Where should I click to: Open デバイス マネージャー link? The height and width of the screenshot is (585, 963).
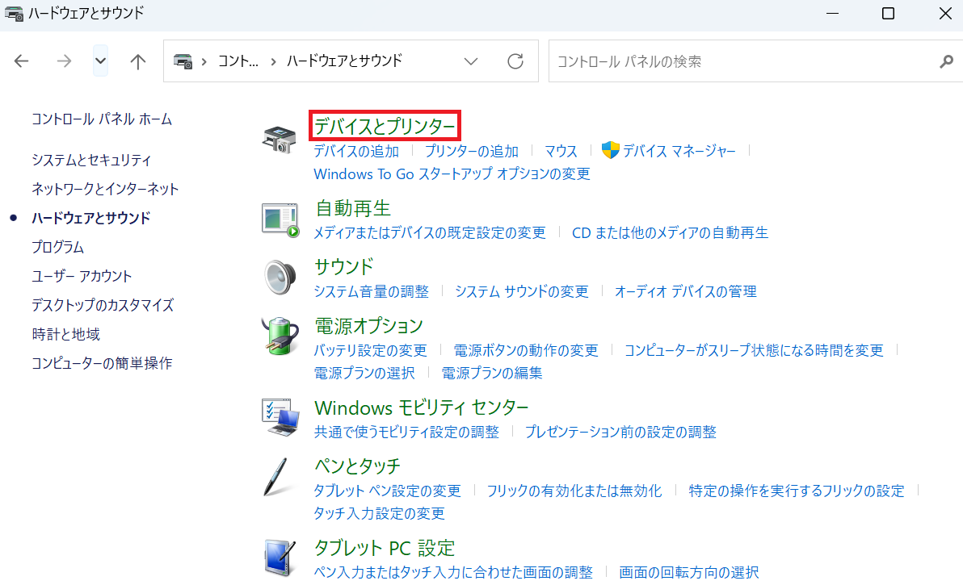(x=679, y=151)
